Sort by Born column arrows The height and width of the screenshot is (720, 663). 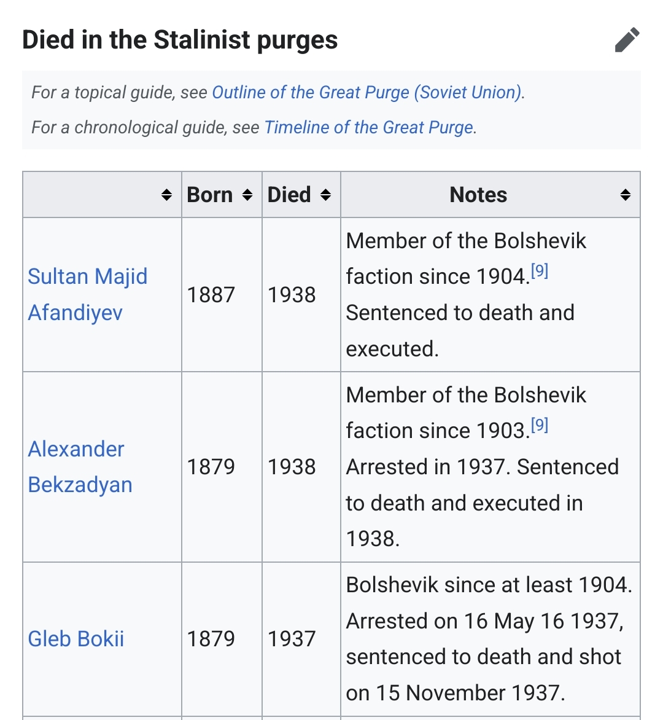247,195
